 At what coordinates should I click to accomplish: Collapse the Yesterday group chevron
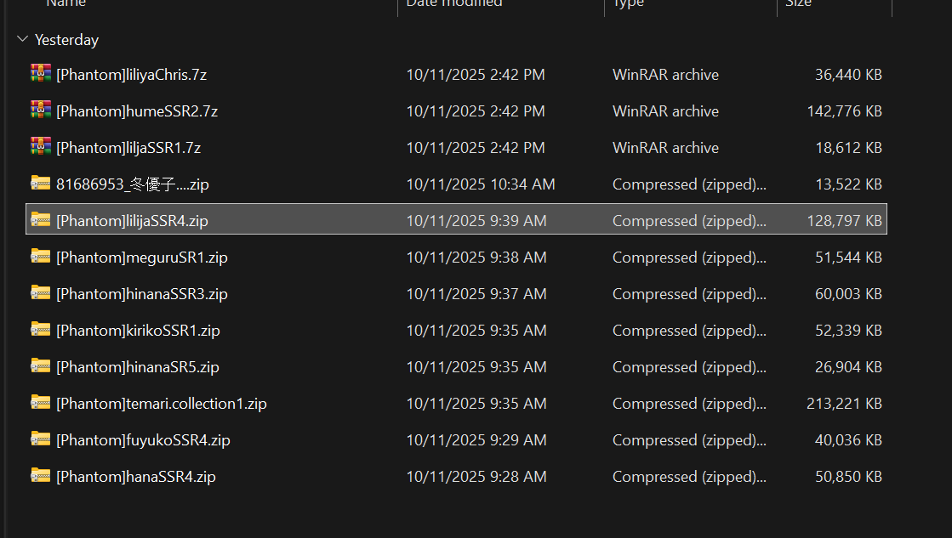click(23, 40)
